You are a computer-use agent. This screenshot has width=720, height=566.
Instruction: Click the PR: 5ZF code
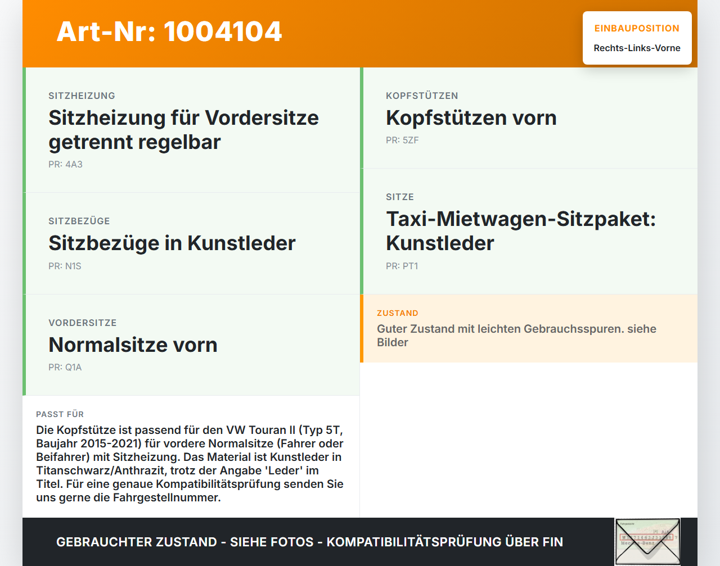[402, 140]
